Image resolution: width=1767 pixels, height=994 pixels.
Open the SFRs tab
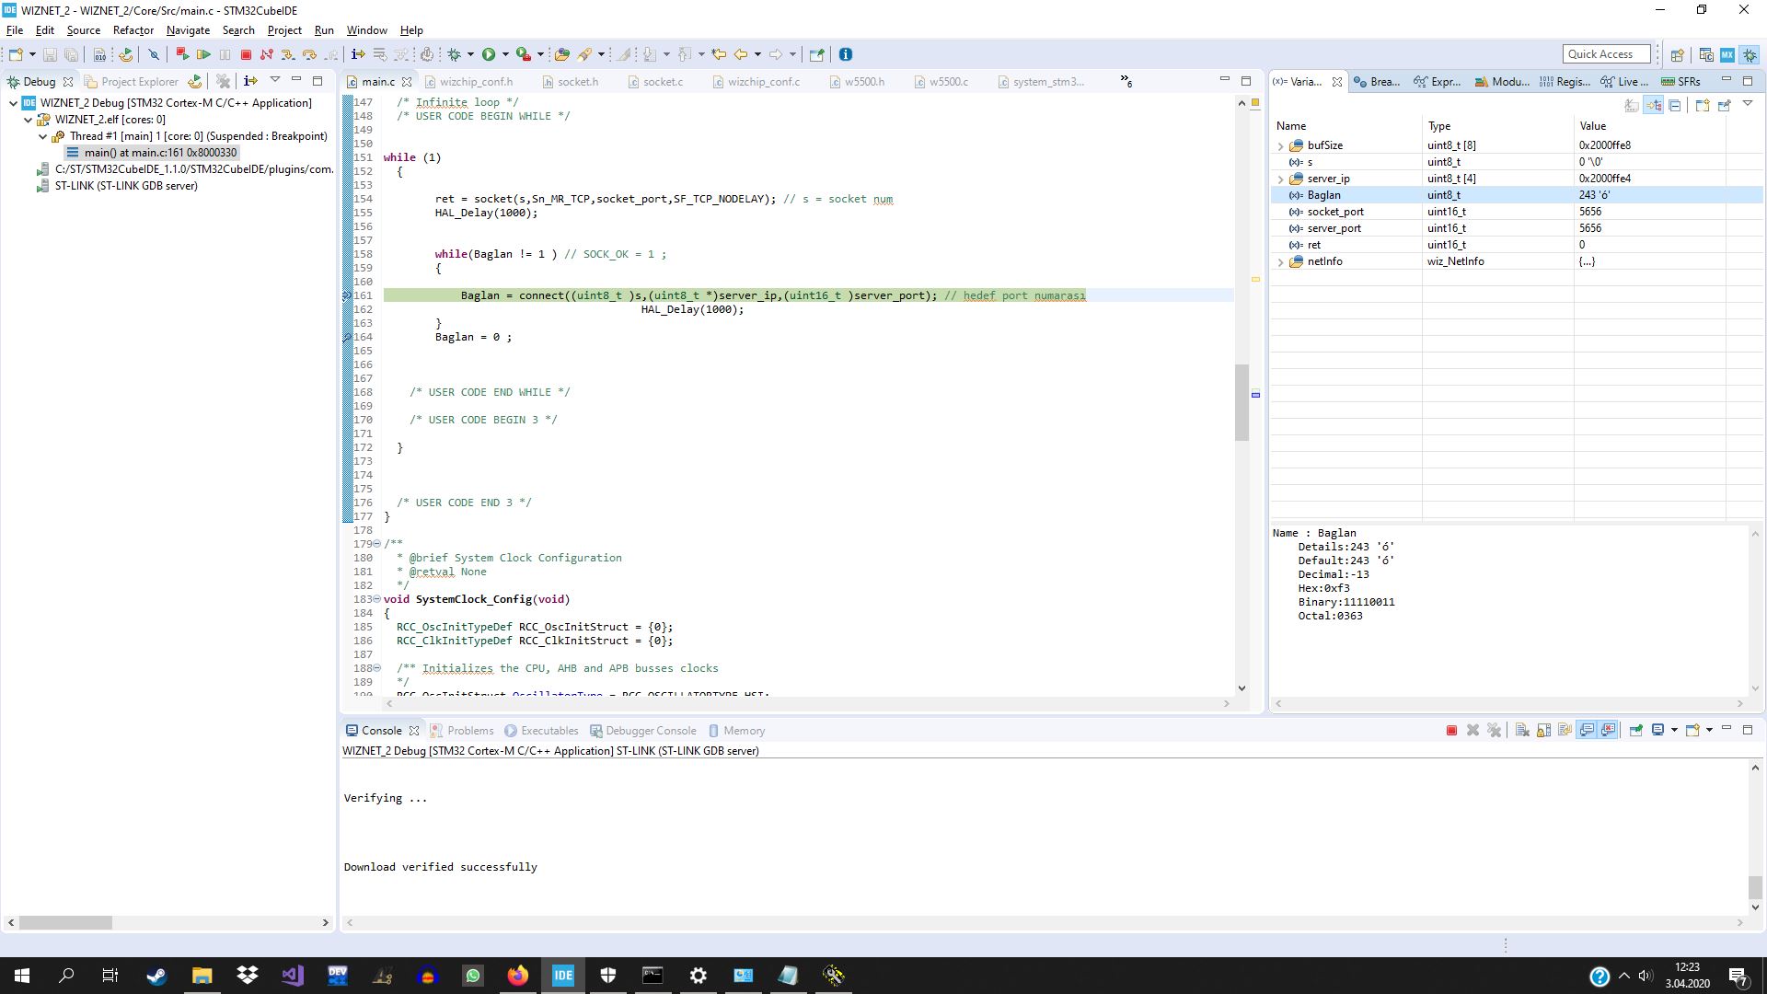1680,82
